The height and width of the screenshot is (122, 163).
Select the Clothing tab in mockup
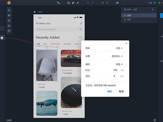[67, 44]
